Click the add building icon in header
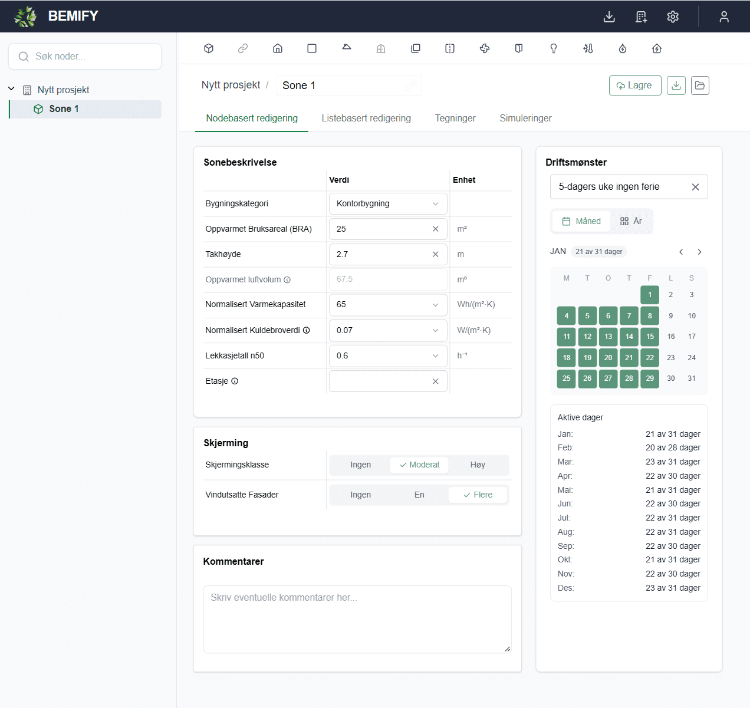Viewport: 750px width, 708px height. [642, 17]
